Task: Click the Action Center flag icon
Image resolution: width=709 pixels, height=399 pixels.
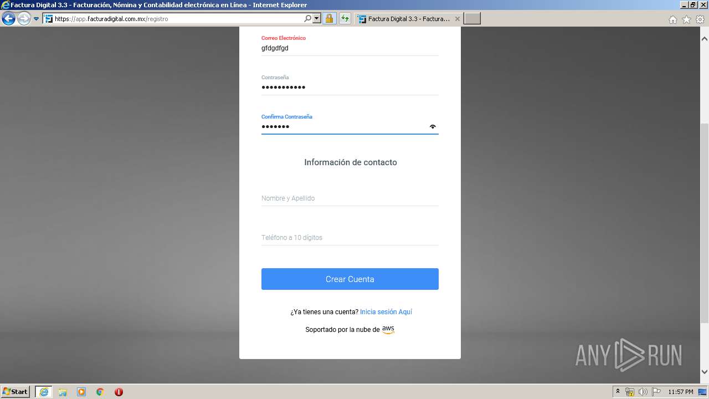Action: (656, 392)
